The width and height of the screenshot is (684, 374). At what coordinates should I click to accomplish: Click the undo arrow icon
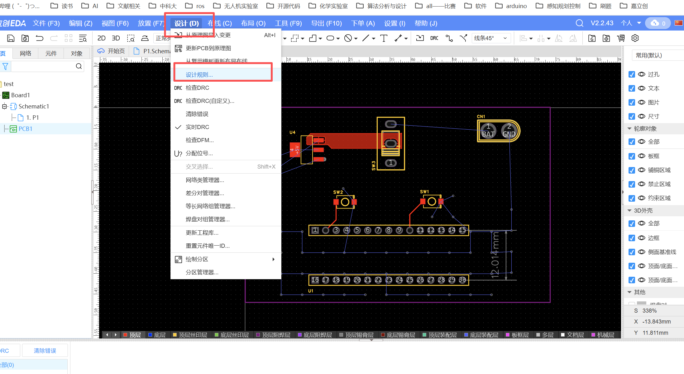(x=40, y=38)
